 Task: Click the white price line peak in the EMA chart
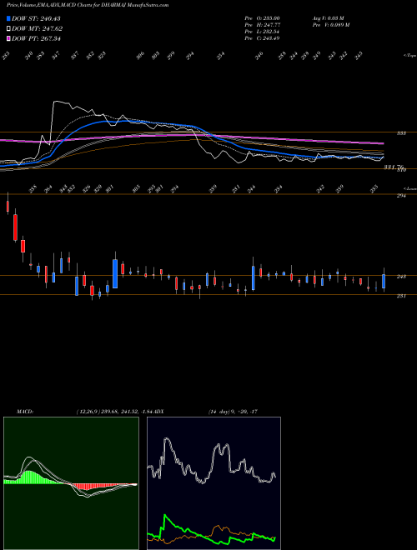click(x=56, y=102)
